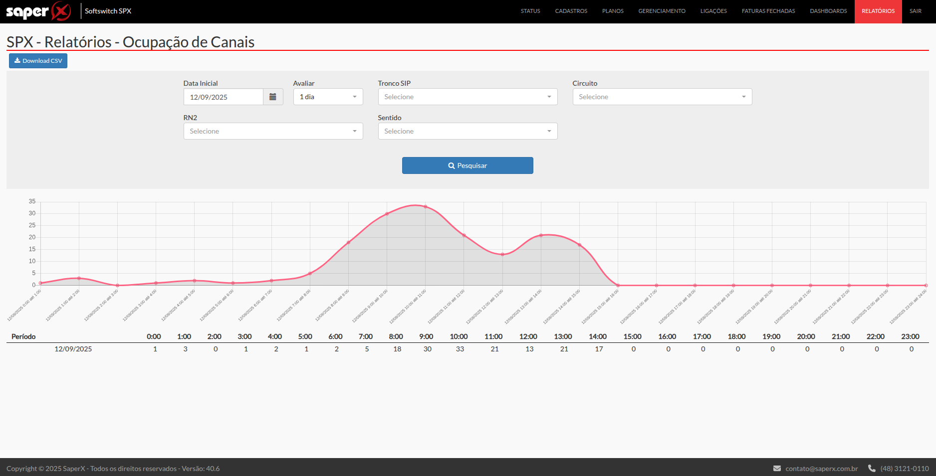Click the Período column header
This screenshot has width=936, height=476.
23,336
